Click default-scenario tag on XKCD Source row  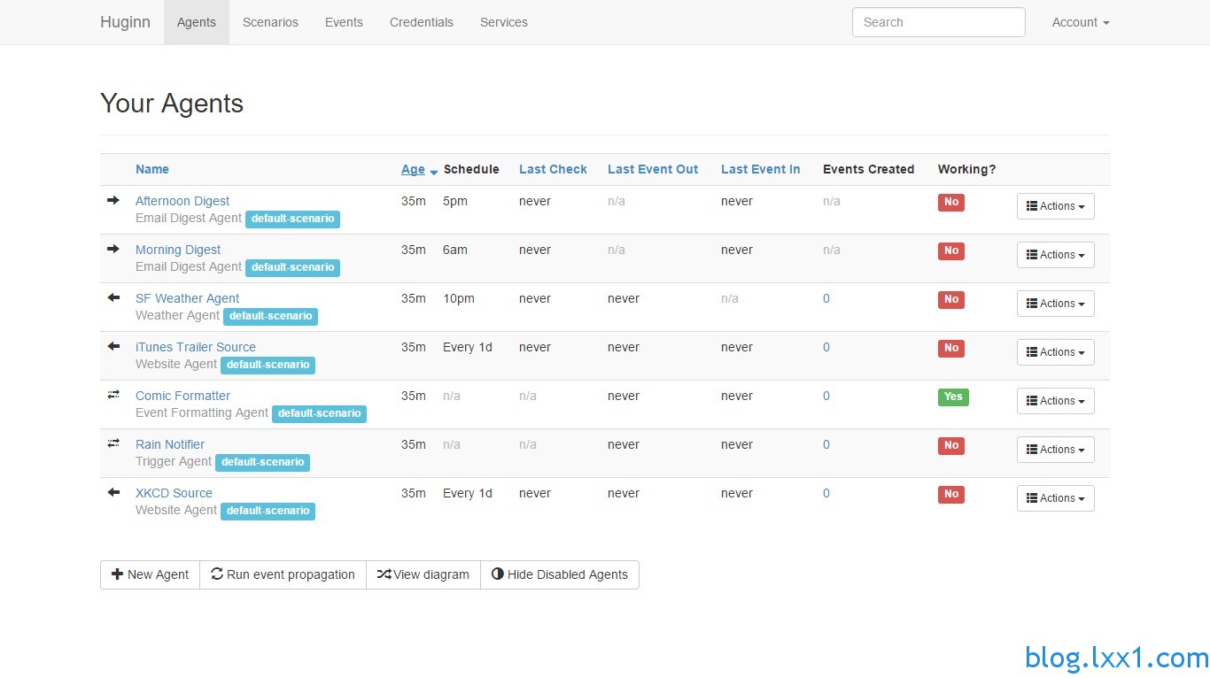click(268, 511)
